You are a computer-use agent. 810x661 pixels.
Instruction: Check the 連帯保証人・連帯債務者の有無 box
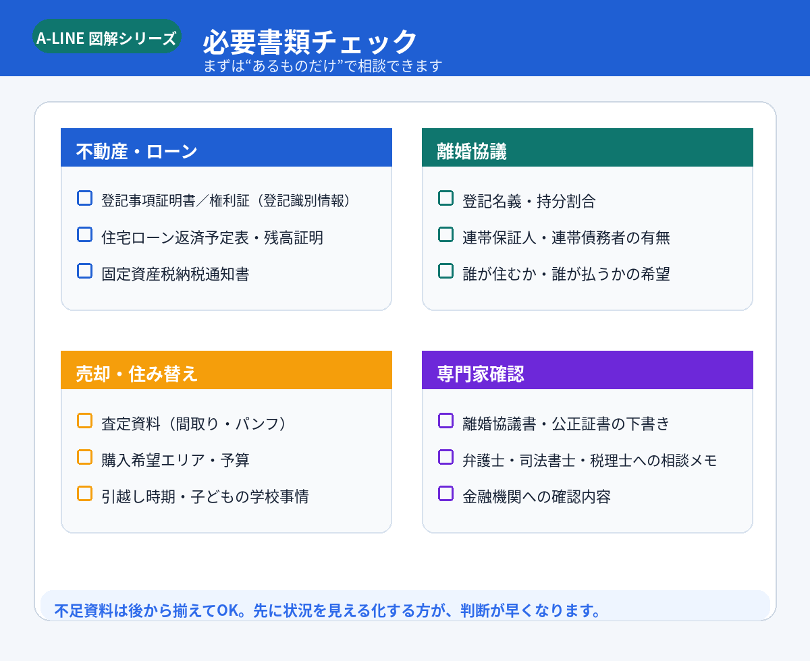point(446,235)
